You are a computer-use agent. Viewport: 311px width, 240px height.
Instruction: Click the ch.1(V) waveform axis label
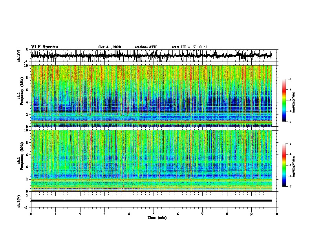[18, 56]
